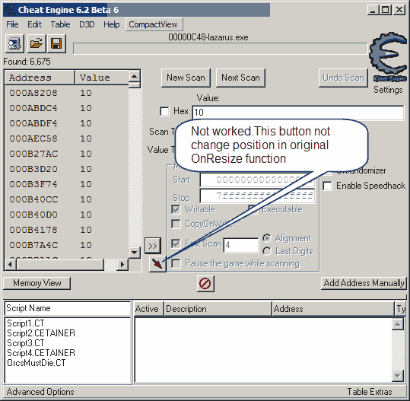410x401 pixels.
Task: Open the Help menu
Action: point(111,24)
